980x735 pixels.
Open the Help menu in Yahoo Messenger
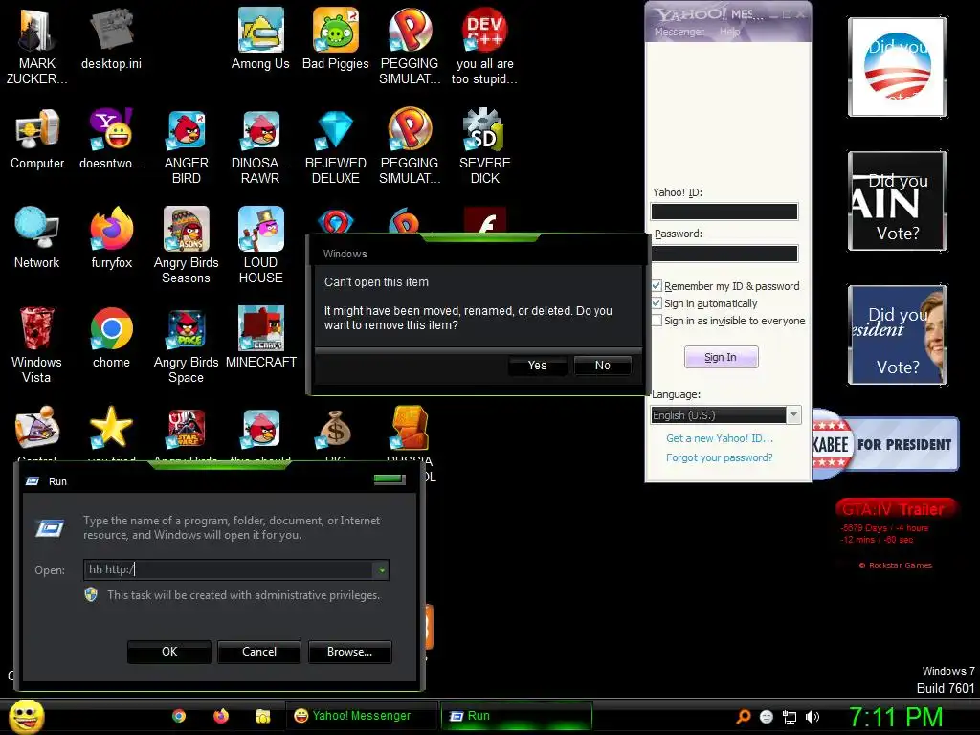[x=729, y=32]
